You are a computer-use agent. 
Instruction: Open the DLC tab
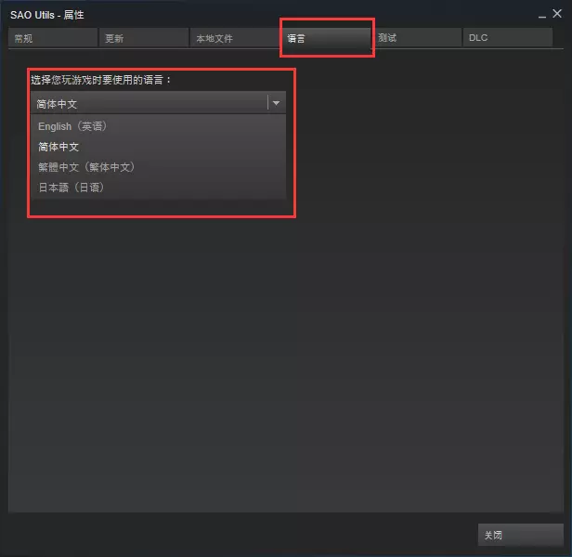508,37
